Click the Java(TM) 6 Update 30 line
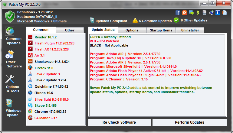 pyautogui.click(x=130, y=58)
